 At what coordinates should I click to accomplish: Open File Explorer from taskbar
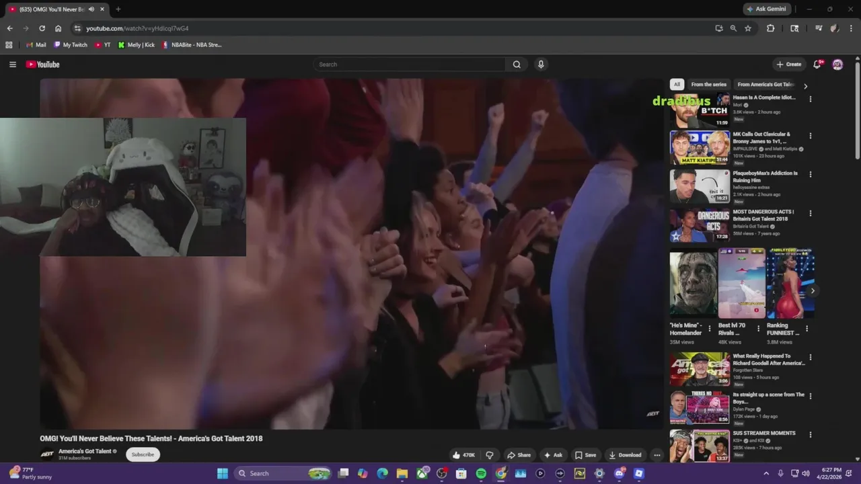pos(402,473)
